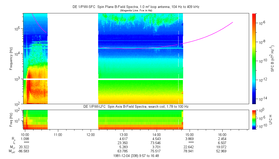Click the LFC H colorbar
Screen dimensions: 279x159
(254, 119)
